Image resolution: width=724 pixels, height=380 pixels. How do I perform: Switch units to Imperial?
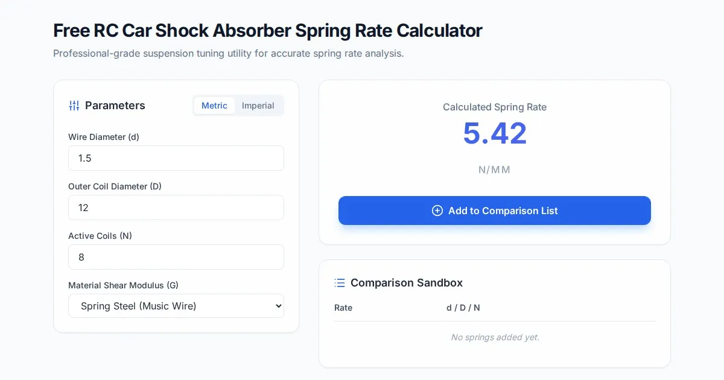[x=258, y=106]
